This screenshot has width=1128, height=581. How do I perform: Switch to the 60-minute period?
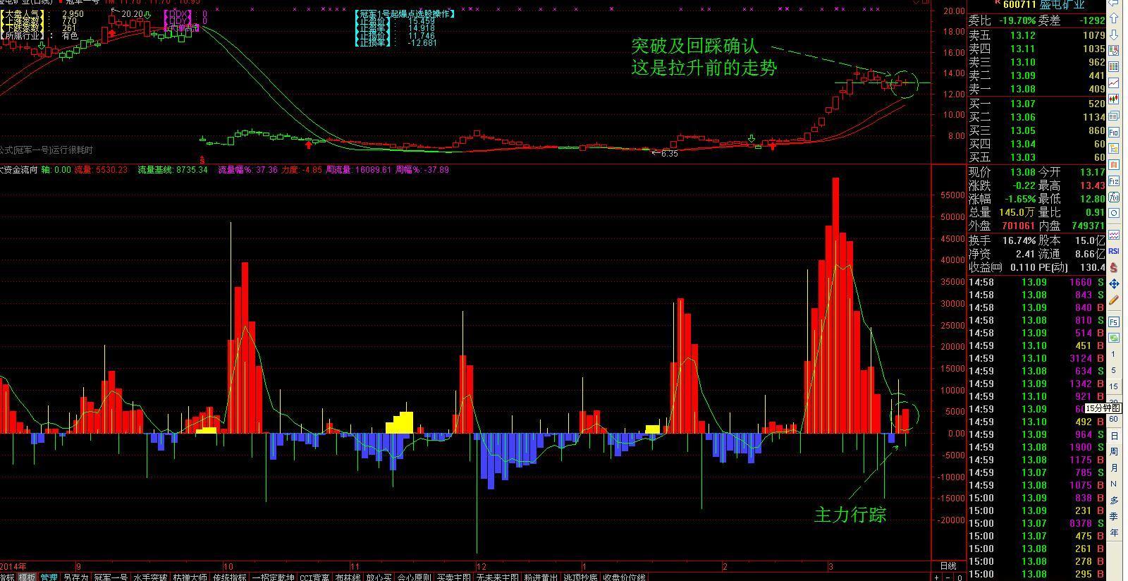tap(1114, 419)
